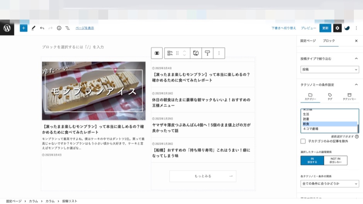Click the blue block inserter plus button
Image resolution: width=363 pixels, height=204 pixels.
coord(24,28)
